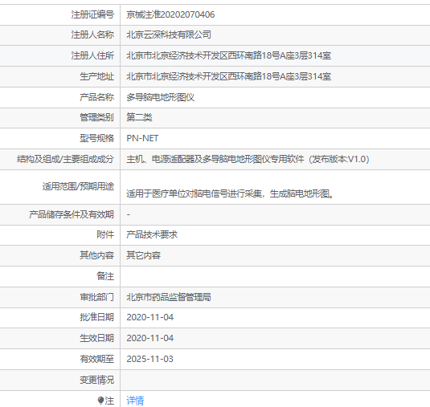This screenshot has height=407, width=430.
Task: Click management category value 第二类
Action: coord(139,117)
